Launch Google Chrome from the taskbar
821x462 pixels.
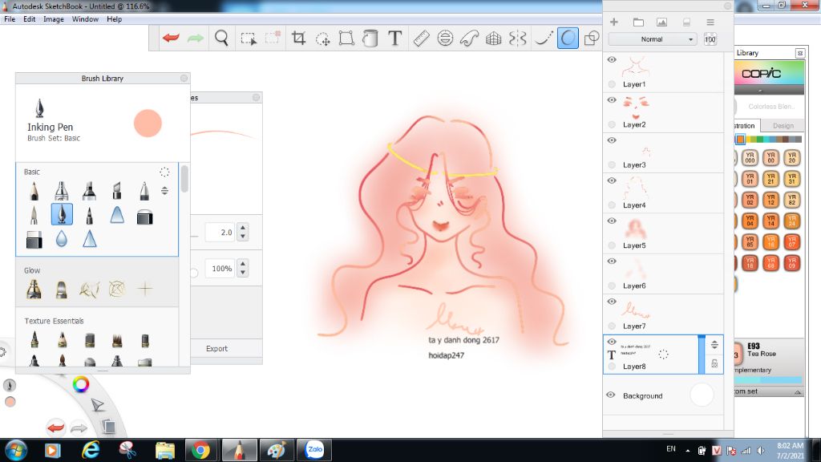pyautogui.click(x=200, y=450)
